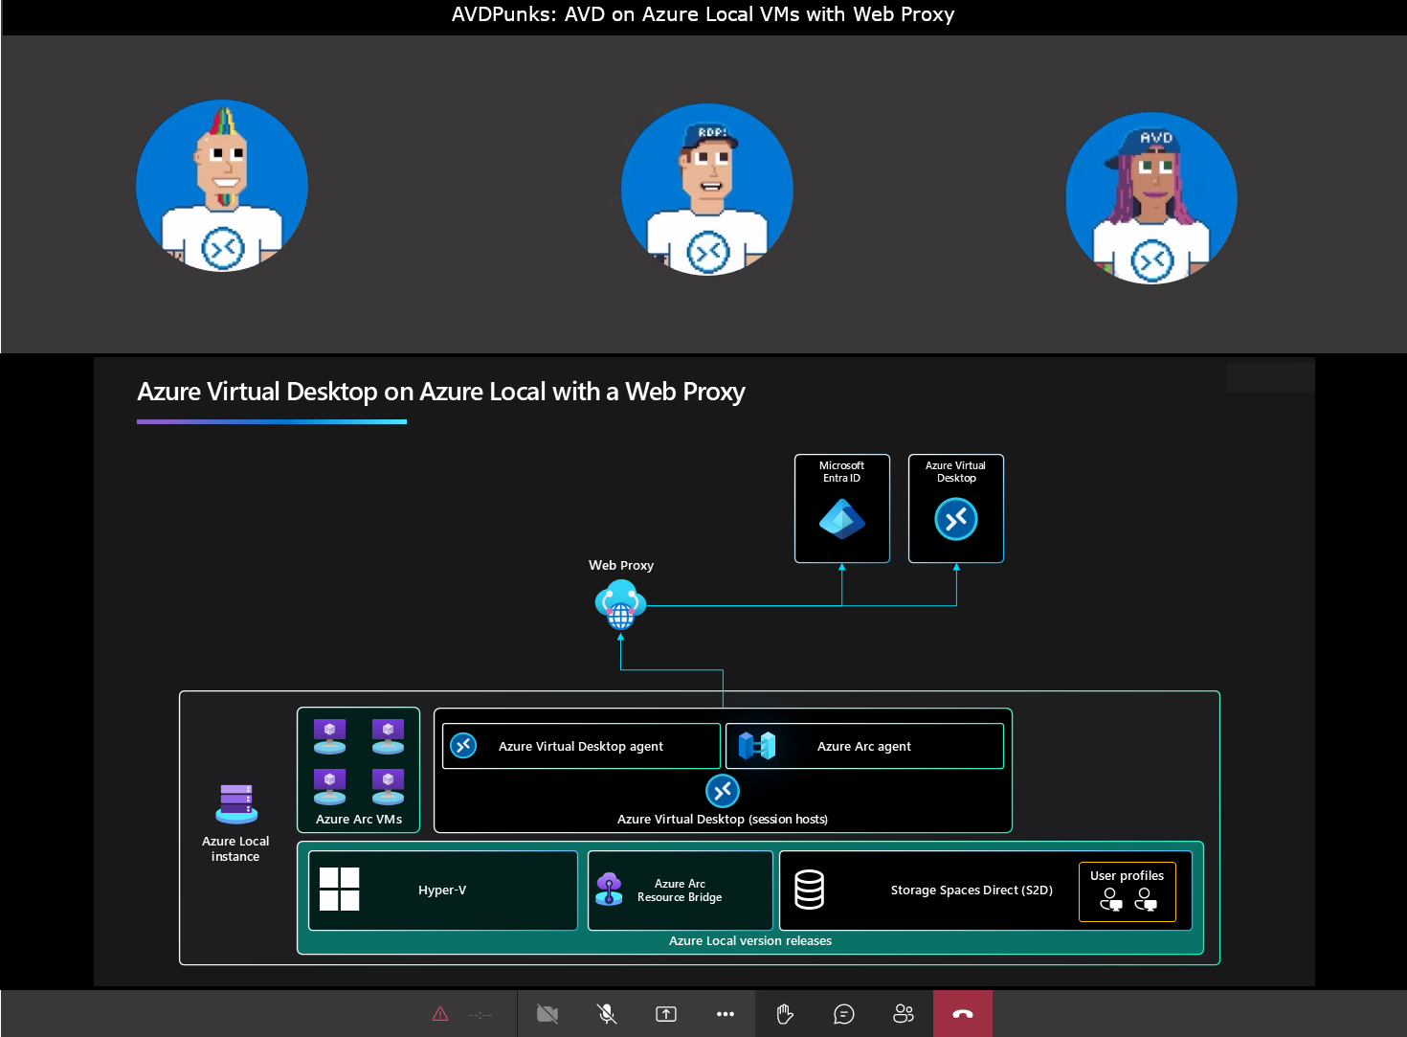Raise your hand in the meeting
Image resolution: width=1407 pixels, height=1037 pixels.
pyautogui.click(x=785, y=1014)
